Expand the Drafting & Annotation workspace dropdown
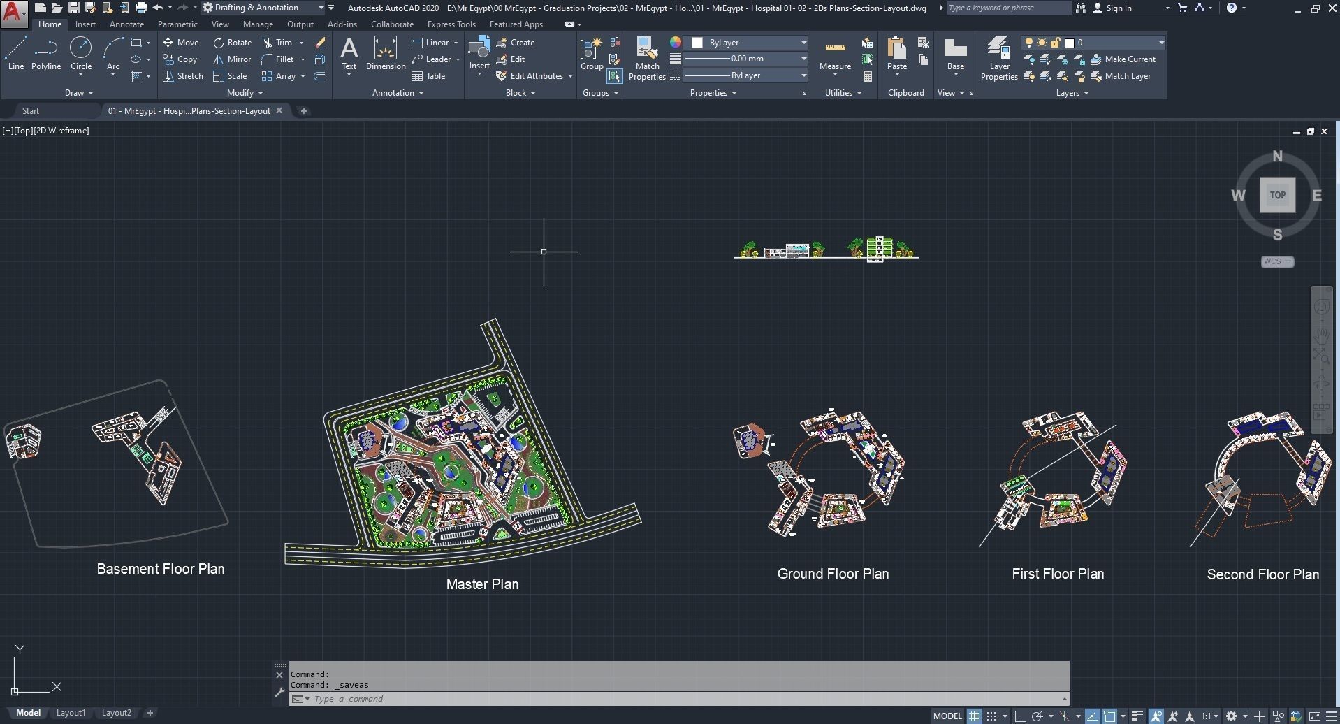The width and height of the screenshot is (1340, 724). coord(321,8)
